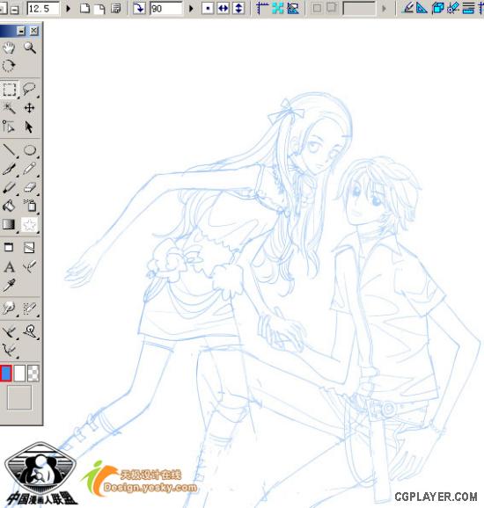Expand the Line tool submenu triangle
Image resolution: width=484 pixels, height=508 pixels.
click(17, 157)
